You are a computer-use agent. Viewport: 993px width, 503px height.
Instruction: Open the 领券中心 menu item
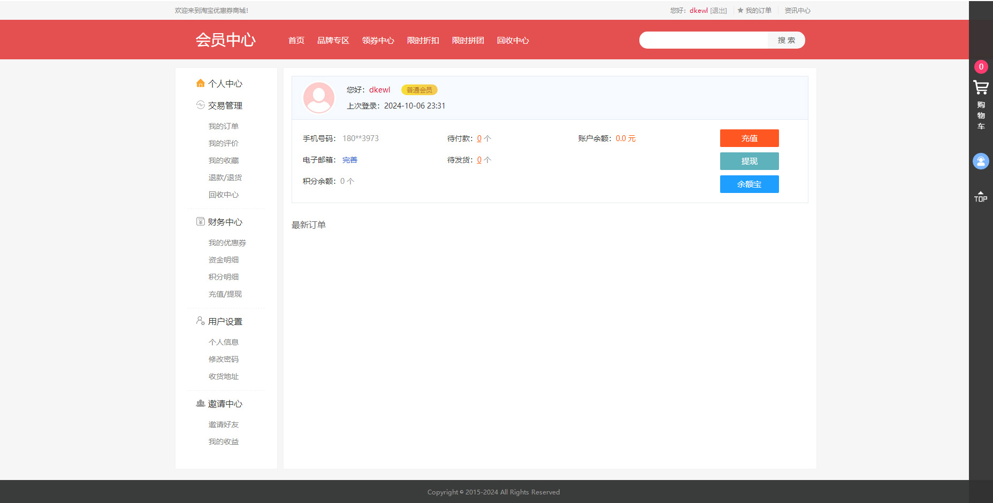(x=378, y=40)
